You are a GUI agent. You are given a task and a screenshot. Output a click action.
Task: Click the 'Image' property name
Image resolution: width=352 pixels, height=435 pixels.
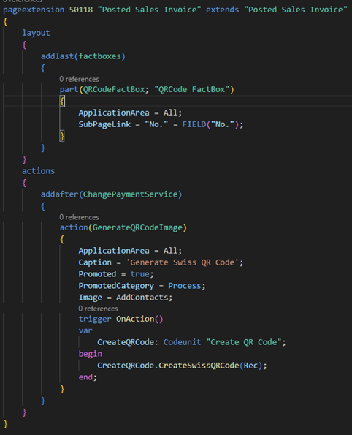coord(91,298)
